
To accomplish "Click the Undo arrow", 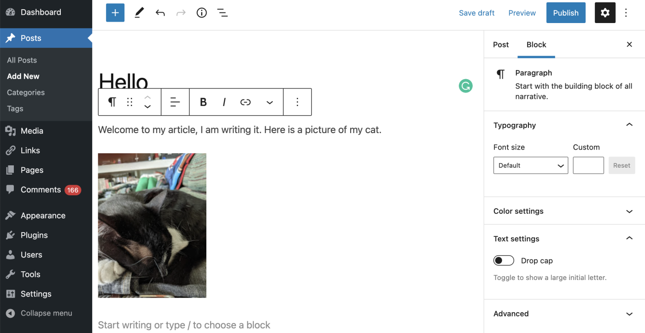I will pyautogui.click(x=160, y=13).
